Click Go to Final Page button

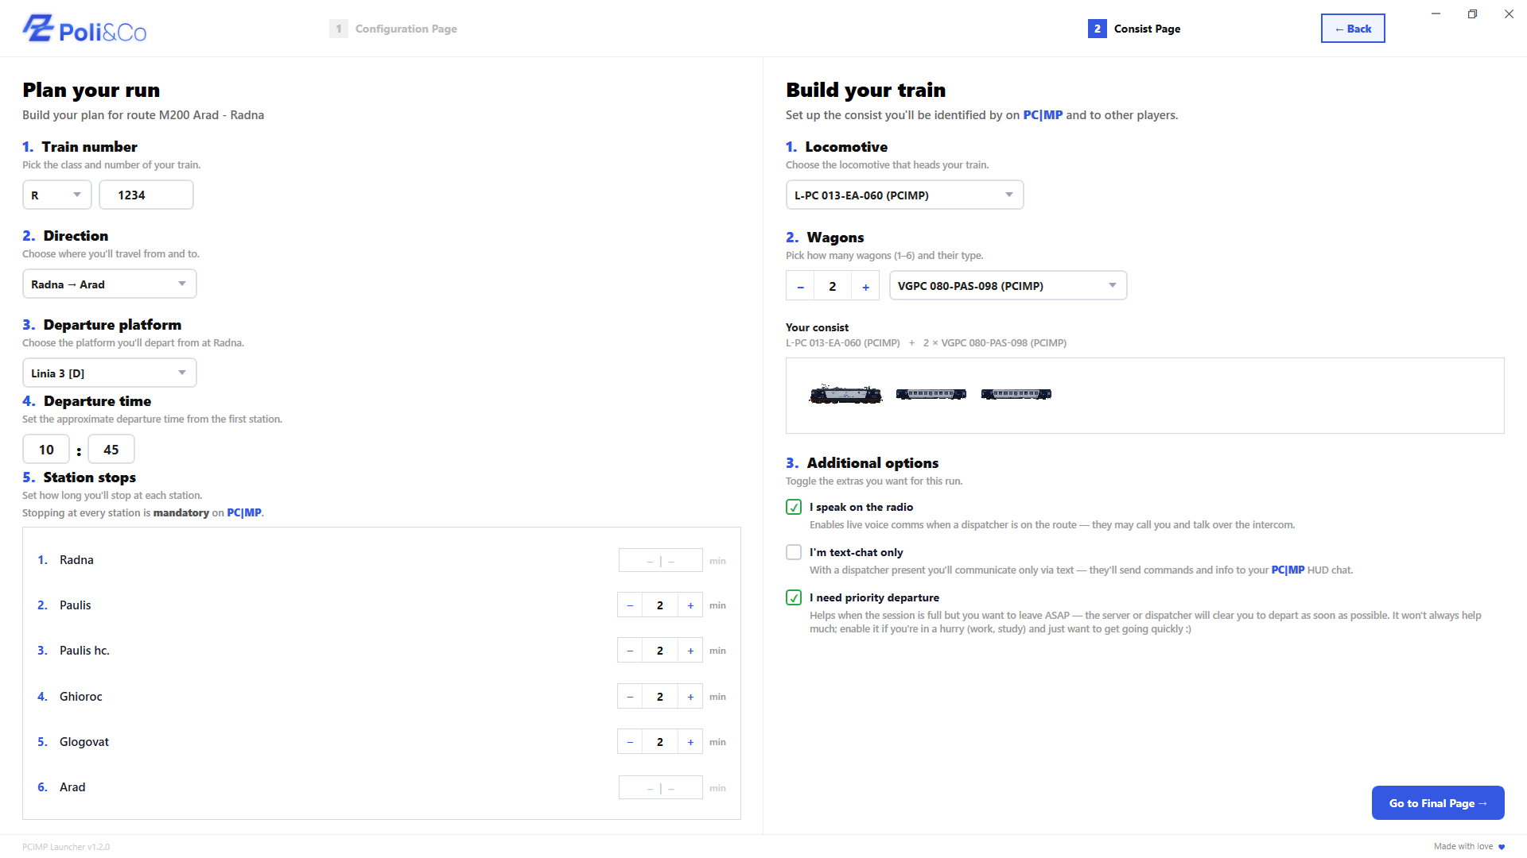tap(1438, 803)
